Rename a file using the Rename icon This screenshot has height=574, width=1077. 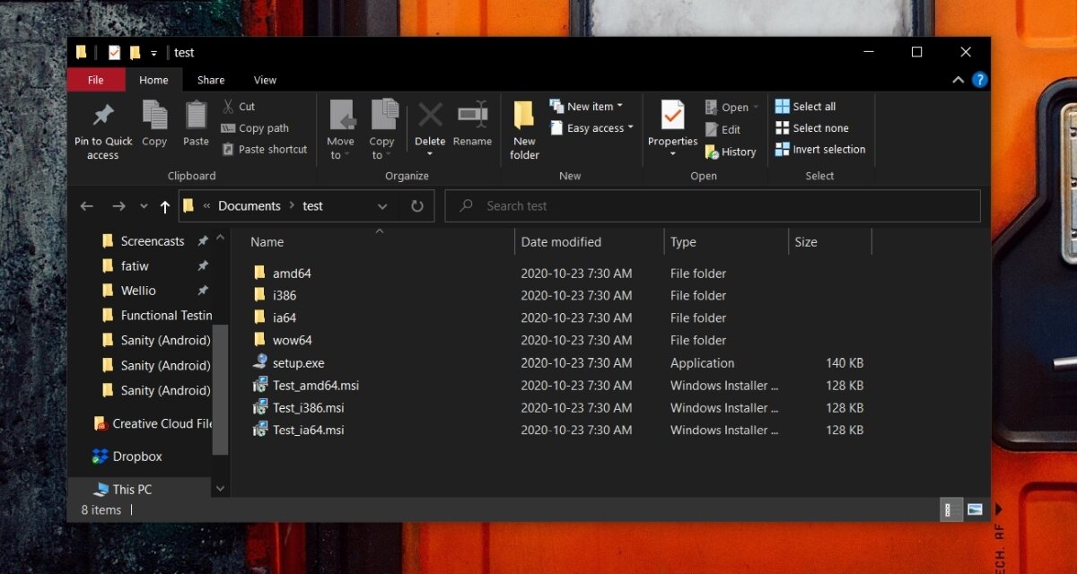point(472,121)
